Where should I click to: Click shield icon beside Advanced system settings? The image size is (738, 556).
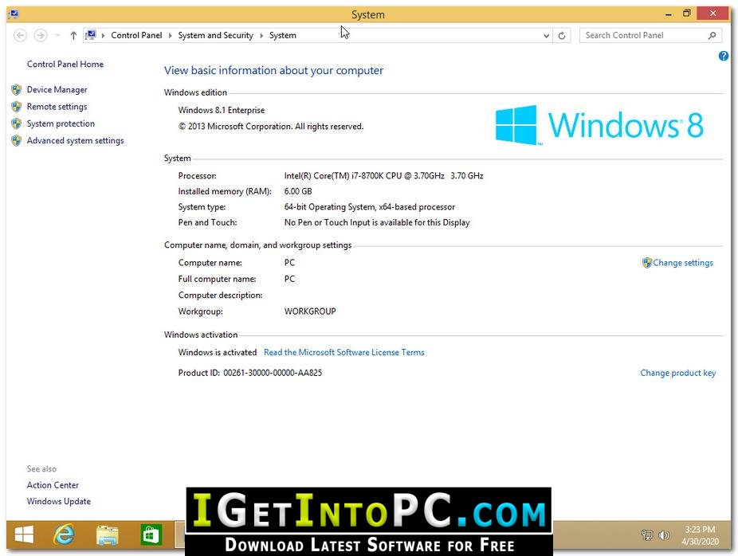[x=17, y=140]
